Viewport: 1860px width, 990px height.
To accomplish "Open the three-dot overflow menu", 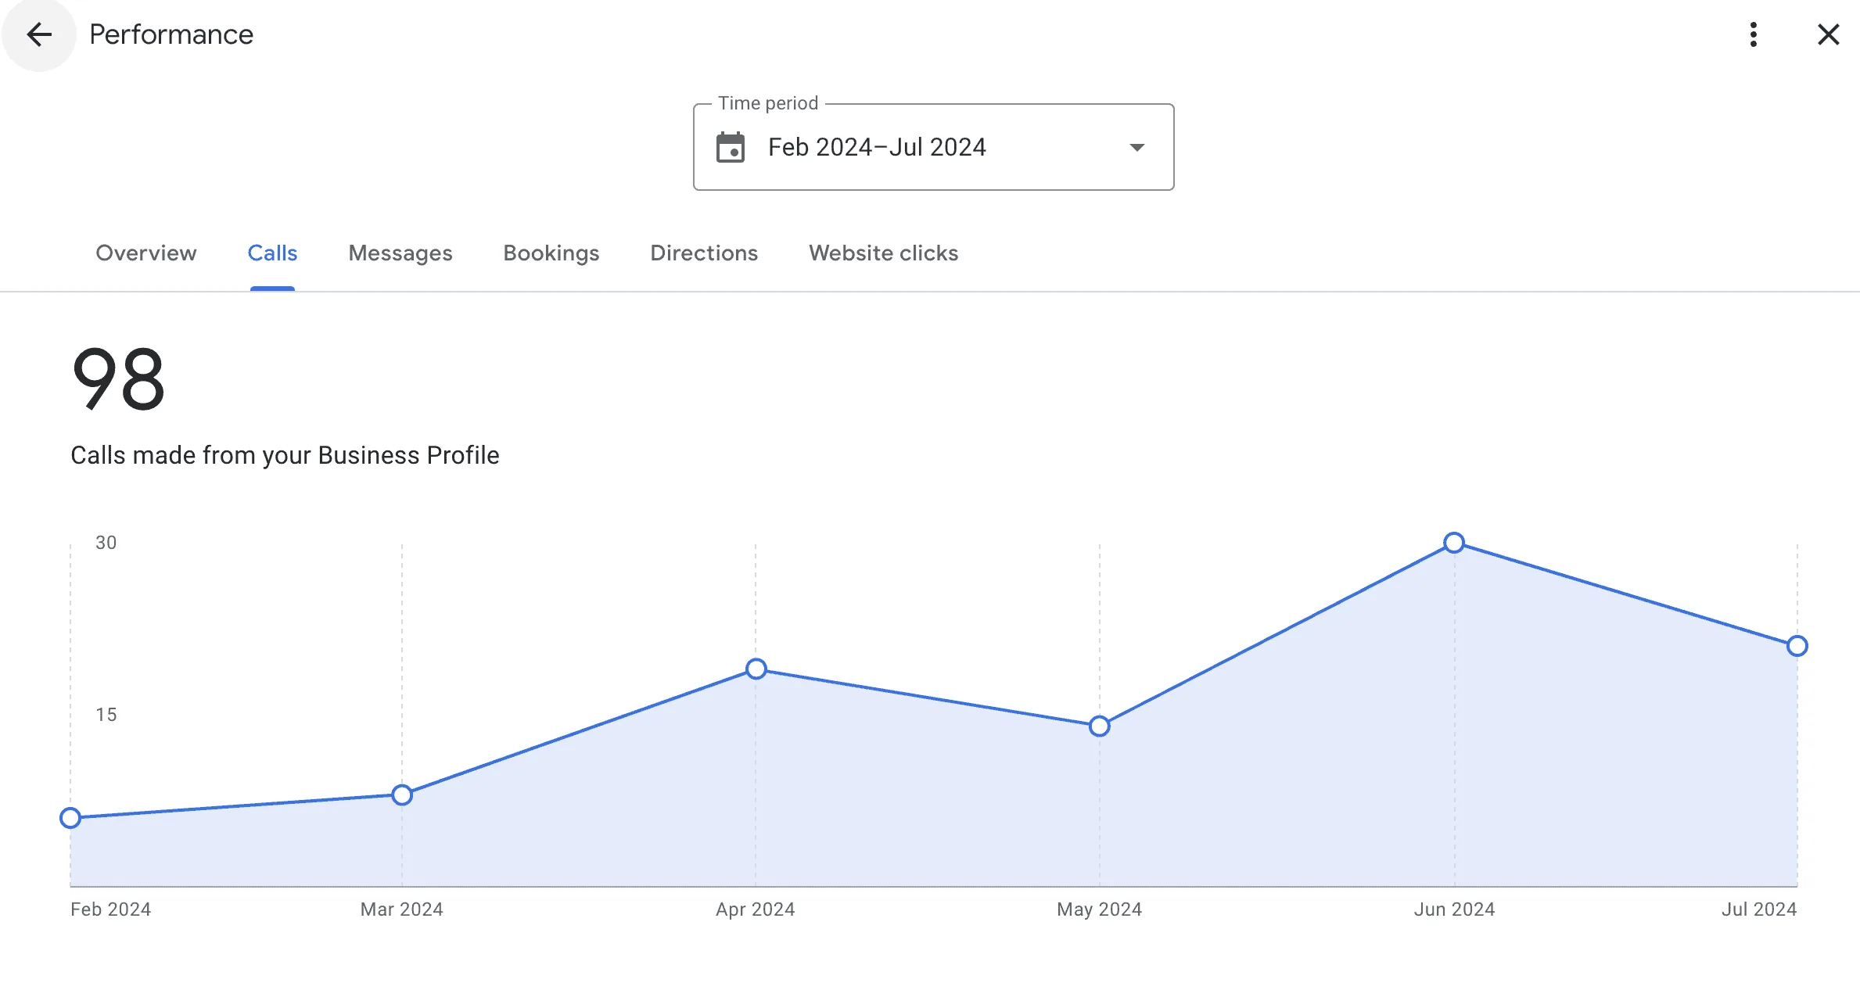I will click(x=1754, y=34).
